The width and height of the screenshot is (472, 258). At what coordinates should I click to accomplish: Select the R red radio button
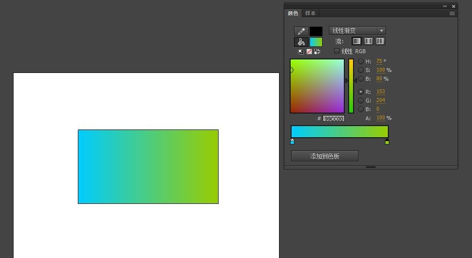pyautogui.click(x=361, y=92)
